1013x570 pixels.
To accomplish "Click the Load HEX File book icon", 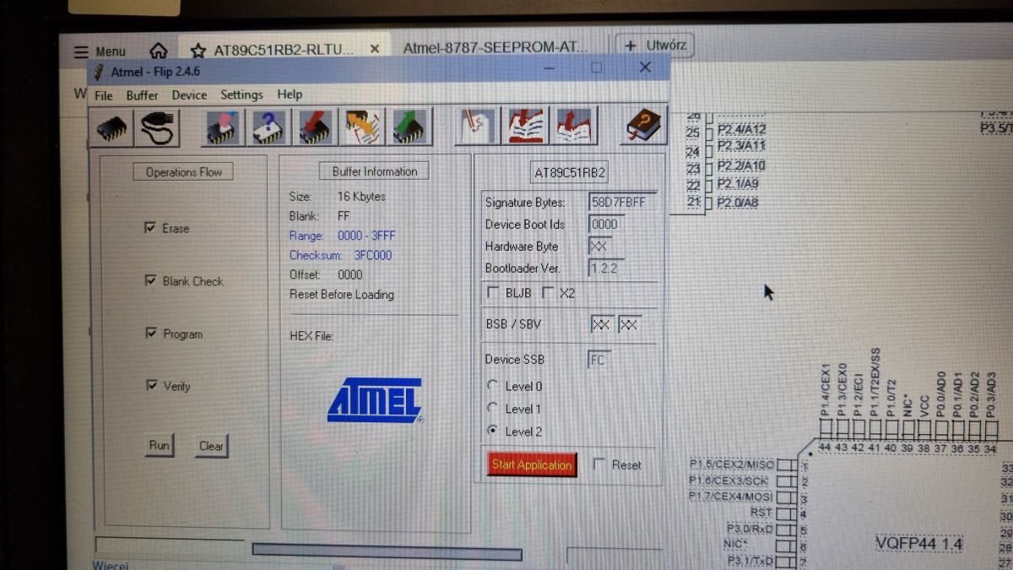I will (527, 127).
